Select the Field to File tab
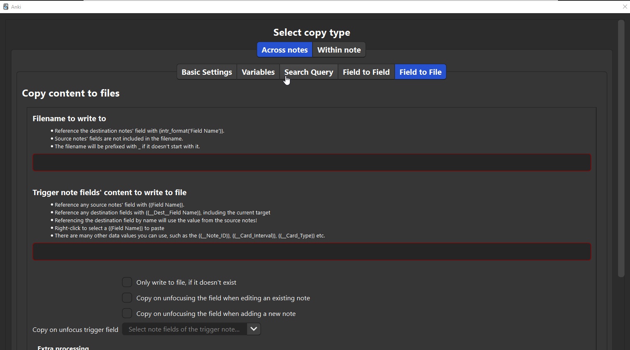Screen dimensions: 630x350 coord(420,72)
